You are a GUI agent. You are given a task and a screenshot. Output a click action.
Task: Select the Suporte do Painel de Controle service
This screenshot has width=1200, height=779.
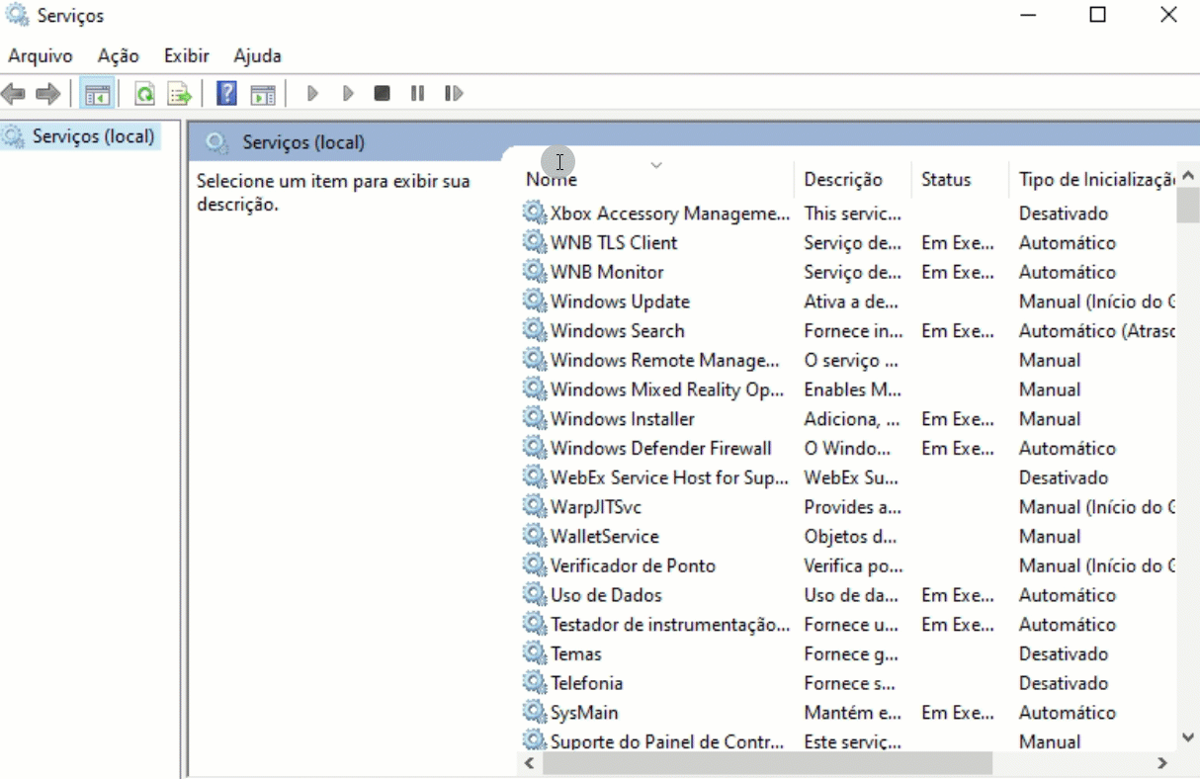click(x=667, y=741)
